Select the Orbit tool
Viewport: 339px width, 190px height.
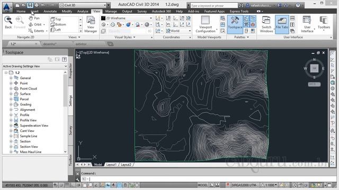(x=35, y=25)
